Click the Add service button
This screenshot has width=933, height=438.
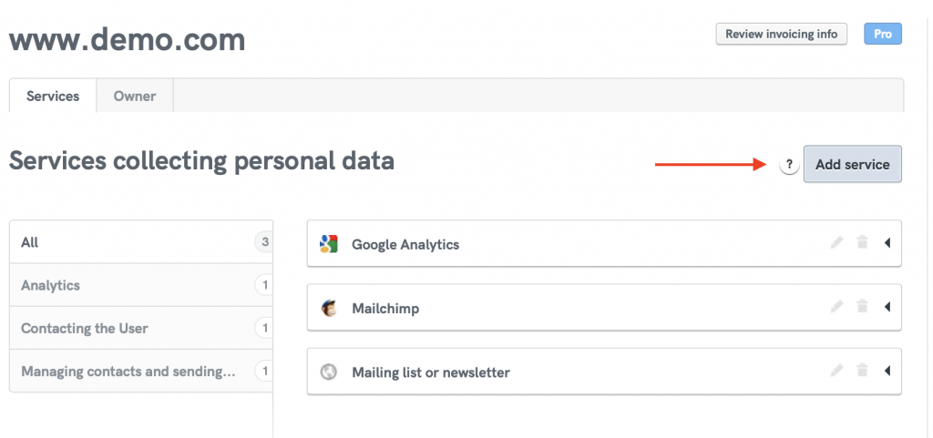pos(852,165)
